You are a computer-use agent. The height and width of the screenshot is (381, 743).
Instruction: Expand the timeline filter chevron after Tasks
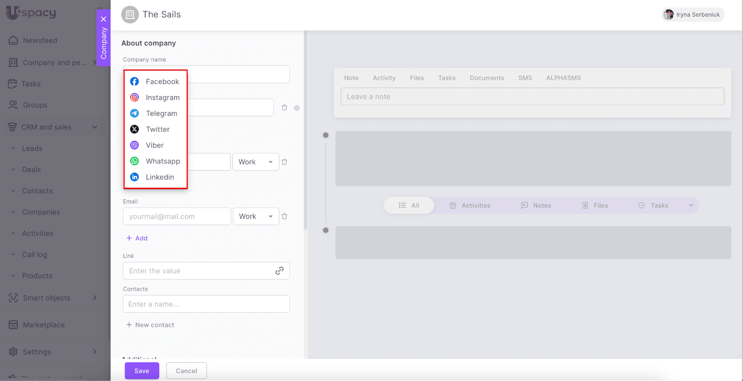pyautogui.click(x=691, y=205)
